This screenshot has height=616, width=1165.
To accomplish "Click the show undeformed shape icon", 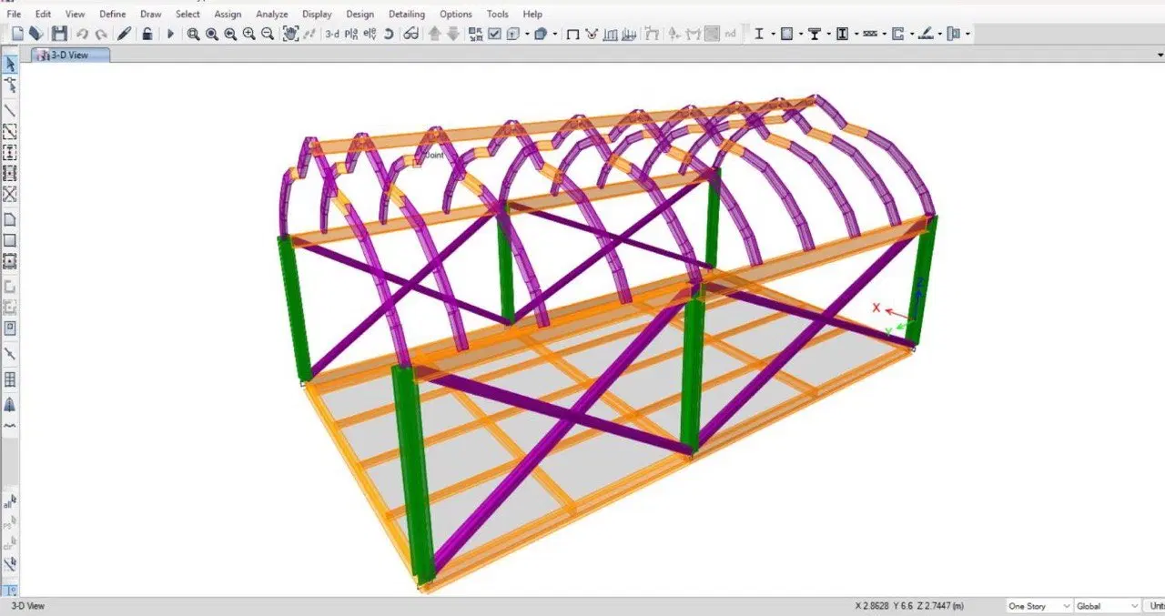I will (573, 34).
